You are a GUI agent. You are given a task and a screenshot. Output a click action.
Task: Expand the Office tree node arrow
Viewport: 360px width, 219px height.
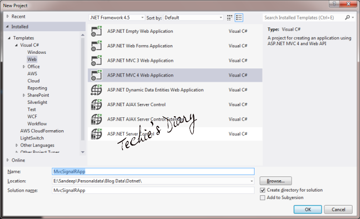coord(24,67)
